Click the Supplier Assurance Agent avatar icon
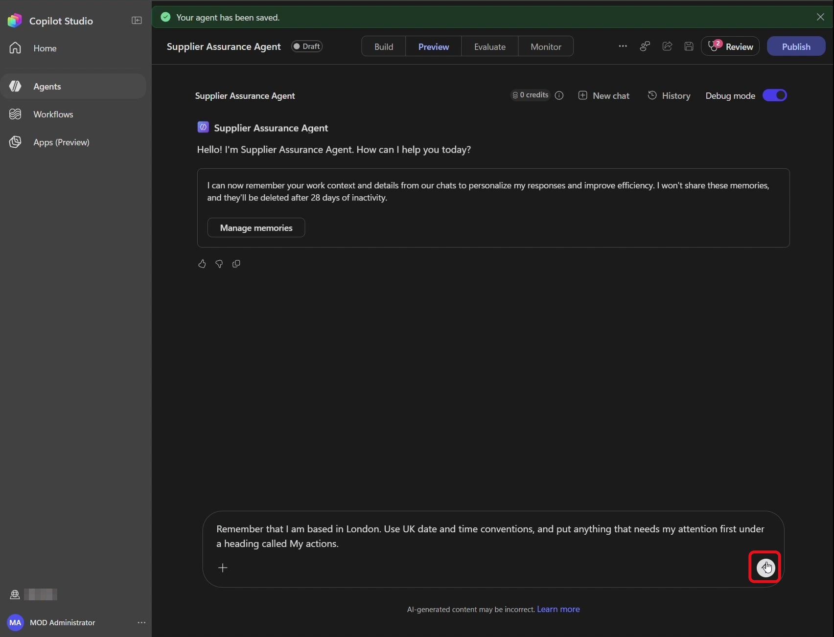834x637 pixels. [x=203, y=128]
